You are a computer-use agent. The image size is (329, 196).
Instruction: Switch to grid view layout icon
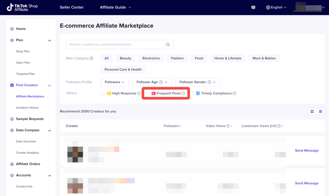tap(312, 112)
